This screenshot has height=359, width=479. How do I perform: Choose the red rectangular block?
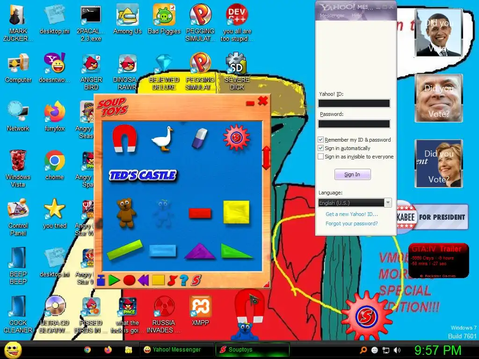200,213
